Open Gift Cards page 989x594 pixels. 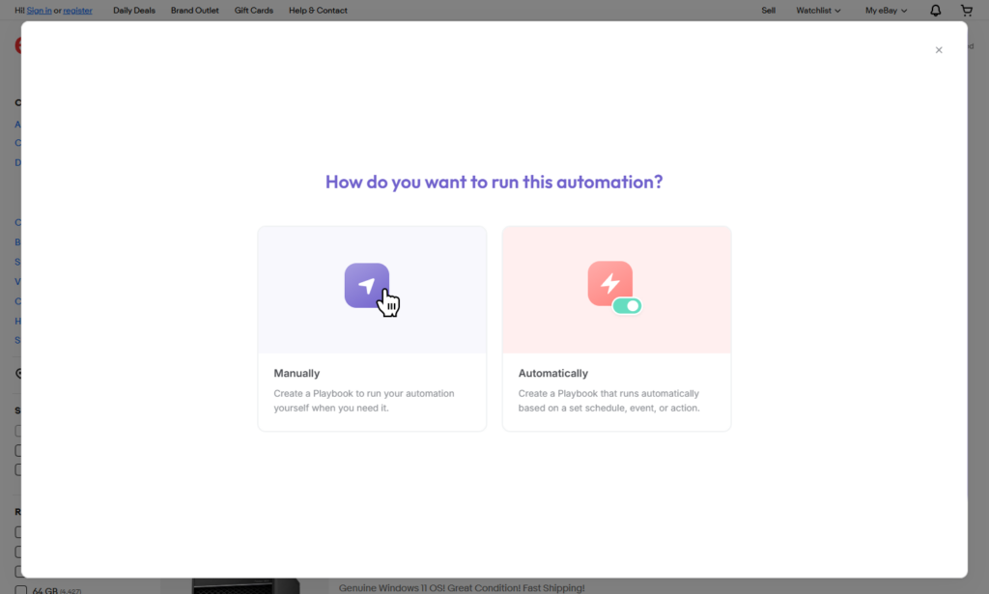[253, 11]
